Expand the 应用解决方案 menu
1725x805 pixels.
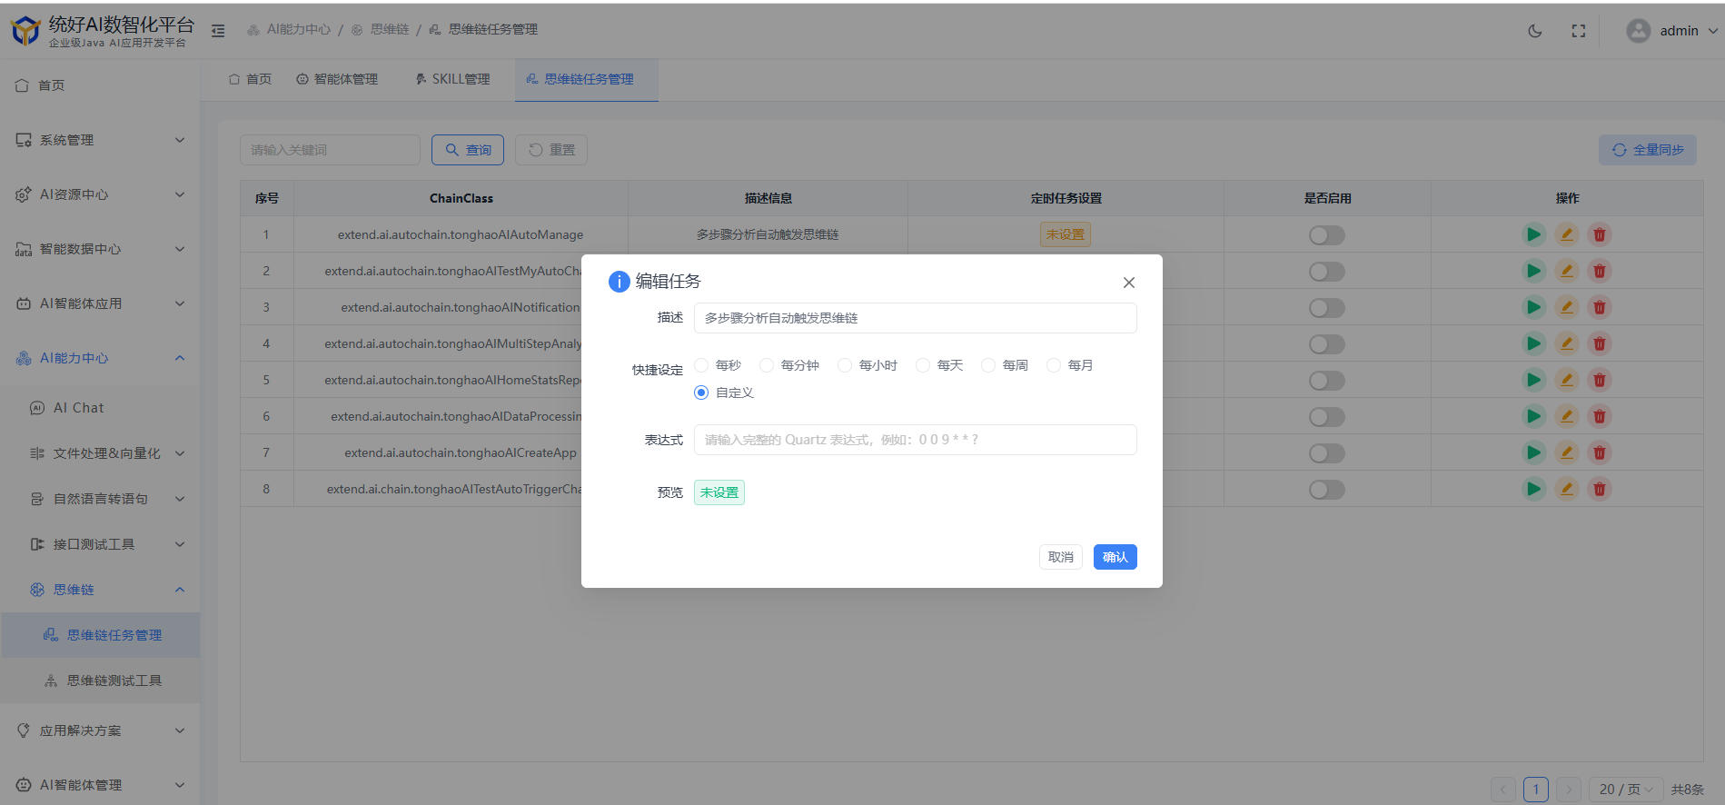point(100,730)
